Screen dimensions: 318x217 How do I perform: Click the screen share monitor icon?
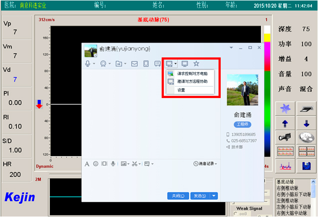pyautogui.click(x=185, y=64)
